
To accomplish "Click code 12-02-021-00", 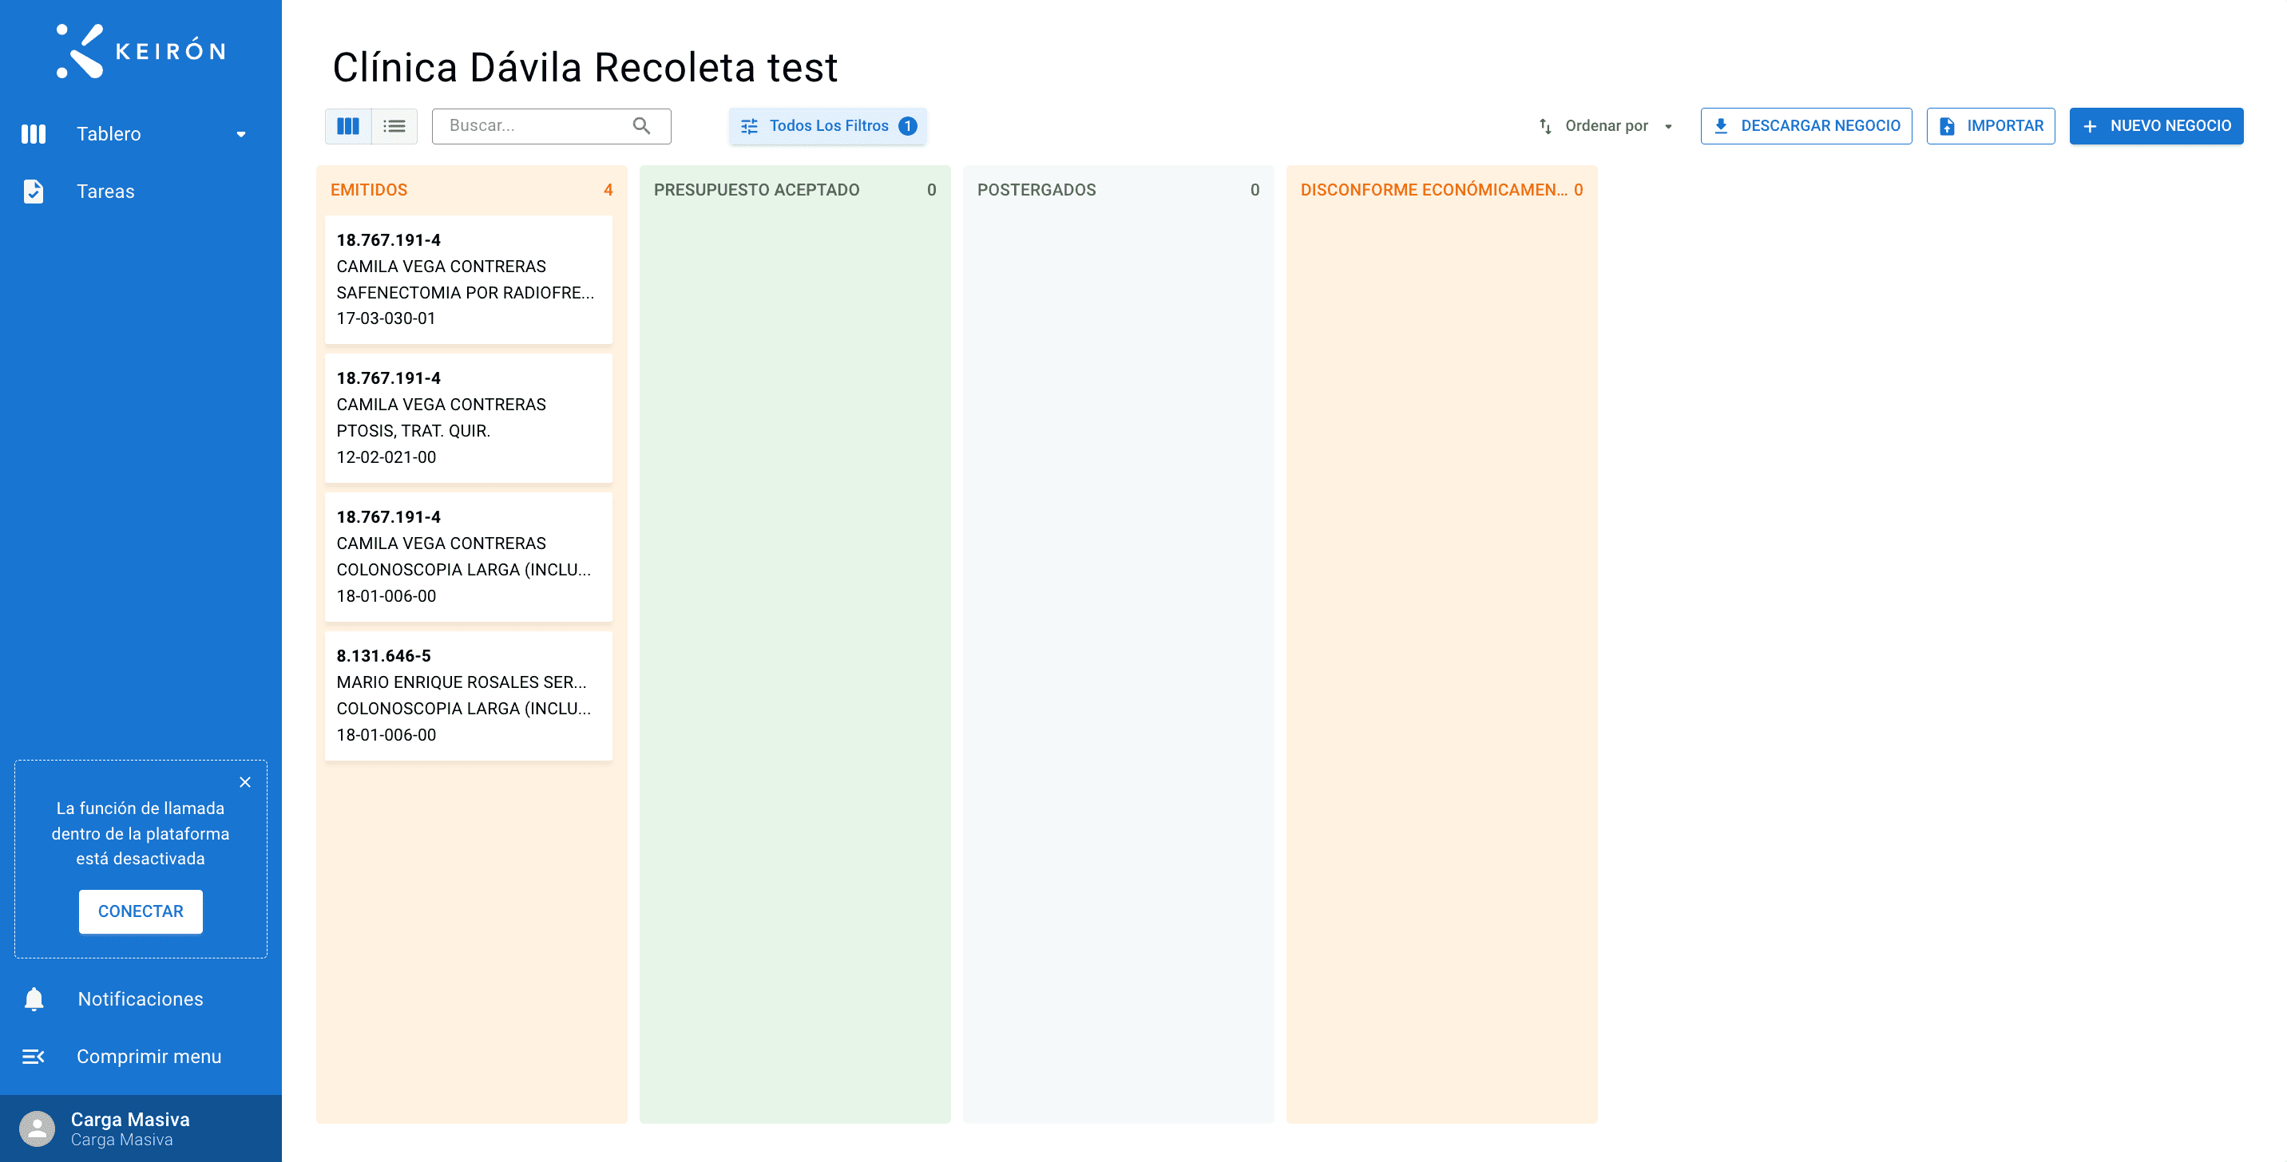I will 386,458.
